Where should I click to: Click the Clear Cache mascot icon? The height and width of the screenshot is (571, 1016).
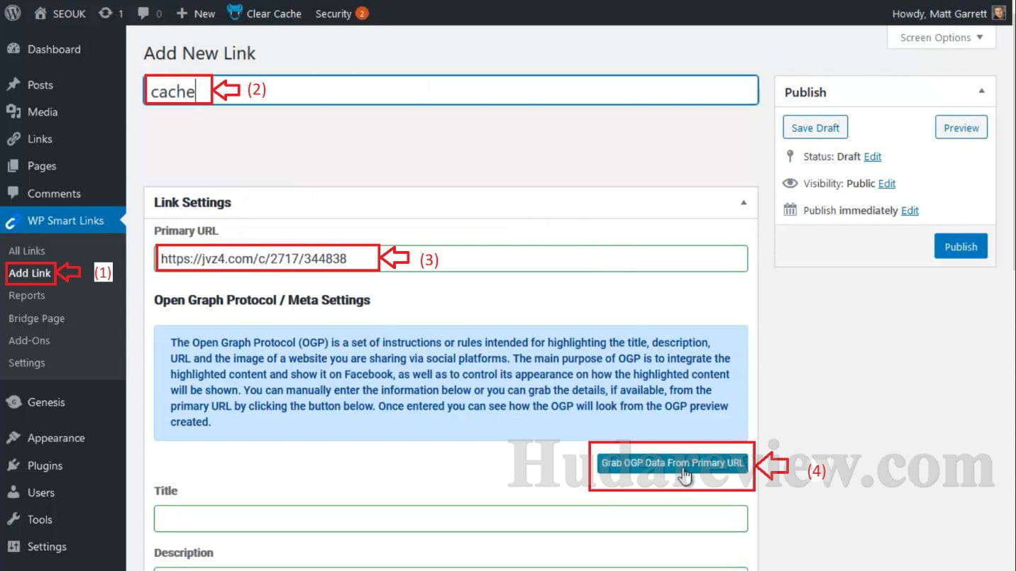[x=235, y=13]
